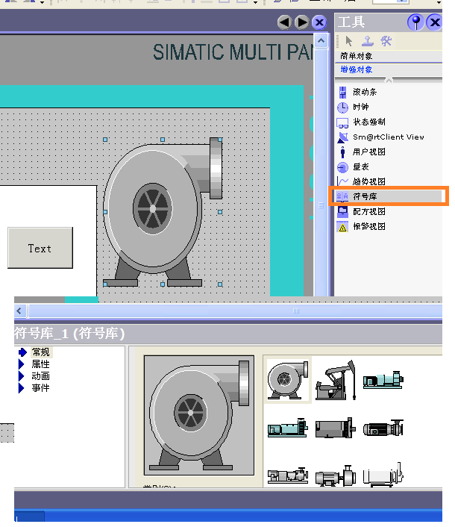455x527 pixels.
Task: Go to next editor tab with right arrow
Action: point(302,22)
